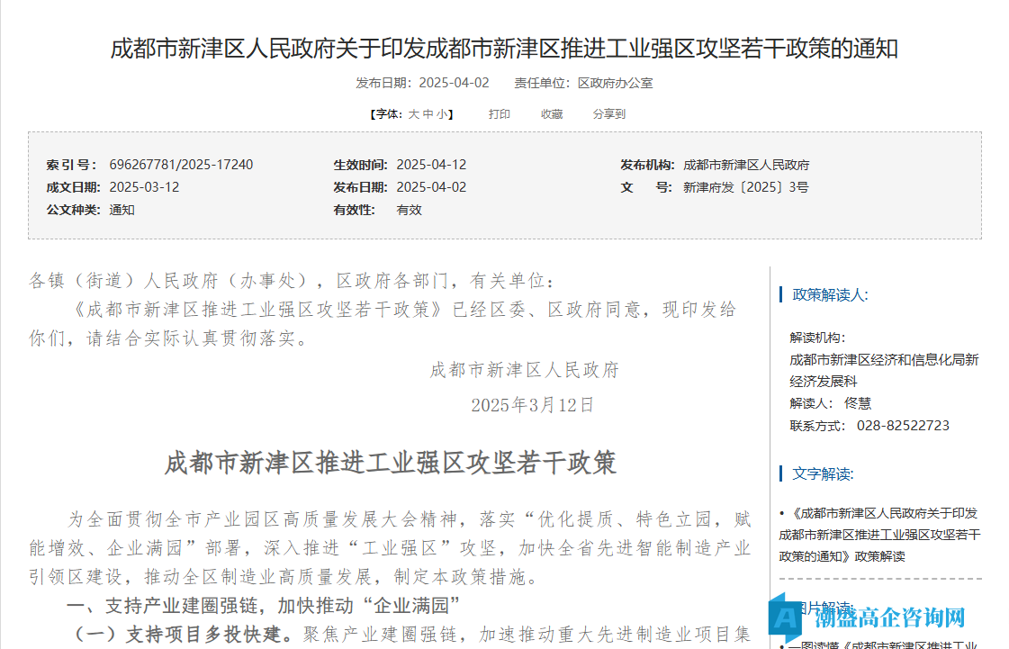The width and height of the screenshot is (1009, 649).
Task: Click the contact phone number 028-82522723
Action: point(902,426)
